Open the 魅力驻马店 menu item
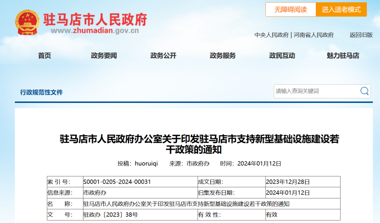Image resolution: width=380 pixels, height=223 pixels. click(343, 55)
